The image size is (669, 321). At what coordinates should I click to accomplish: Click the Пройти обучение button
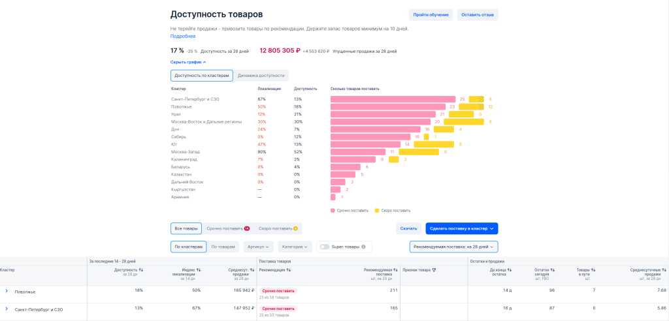click(431, 15)
